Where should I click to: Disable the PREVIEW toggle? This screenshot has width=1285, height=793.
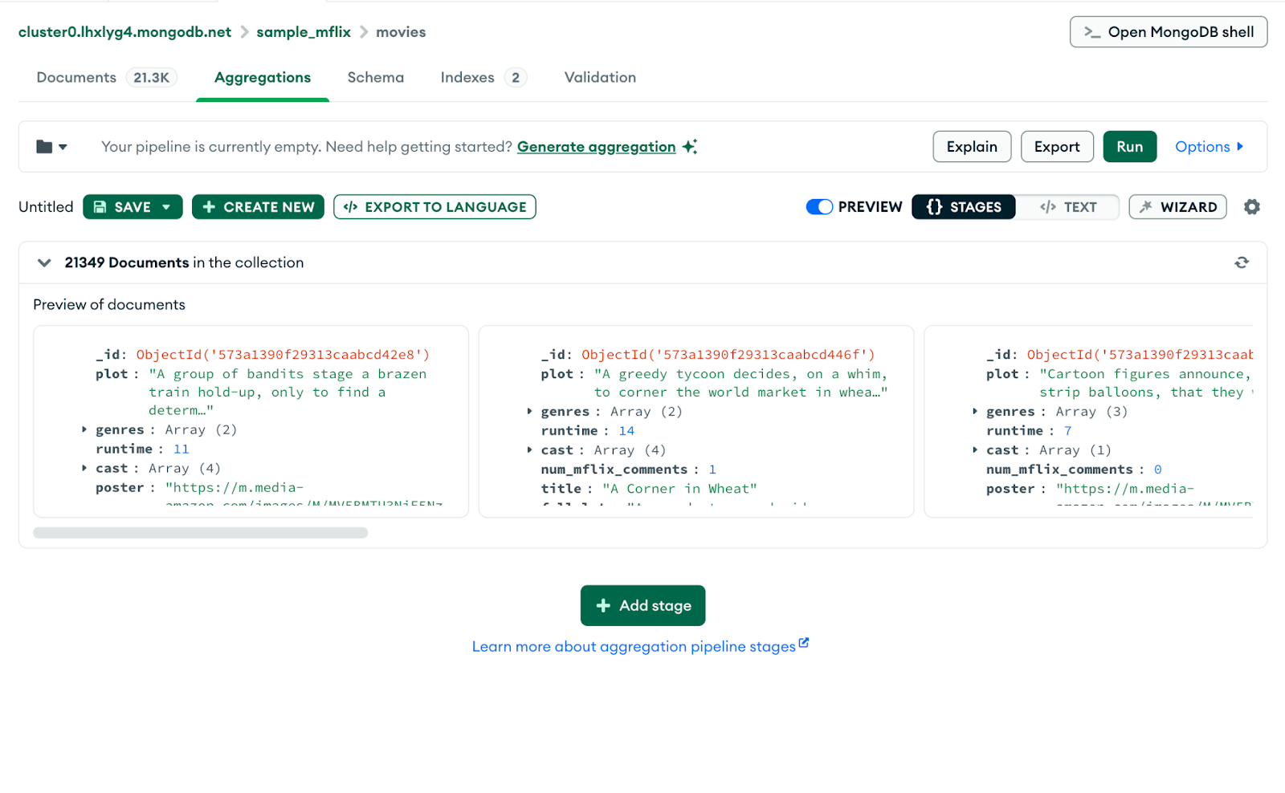click(819, 206)
